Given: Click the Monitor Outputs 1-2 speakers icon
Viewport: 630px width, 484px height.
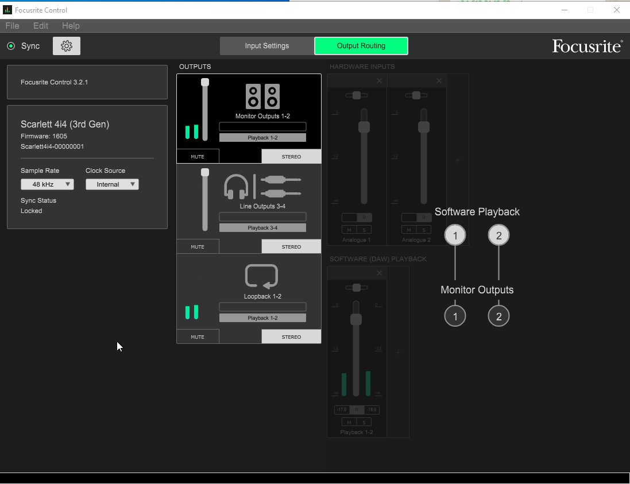Looking at the screenshot, I should coord(262,96).
